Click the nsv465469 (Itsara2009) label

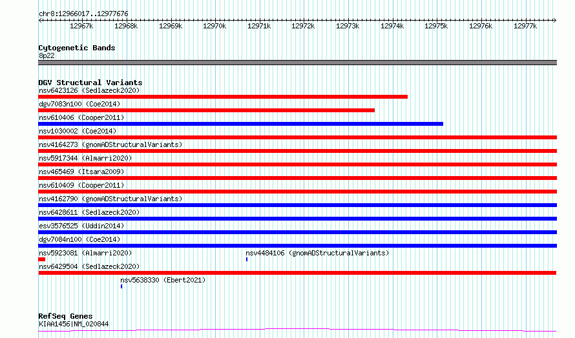point(81,172)
